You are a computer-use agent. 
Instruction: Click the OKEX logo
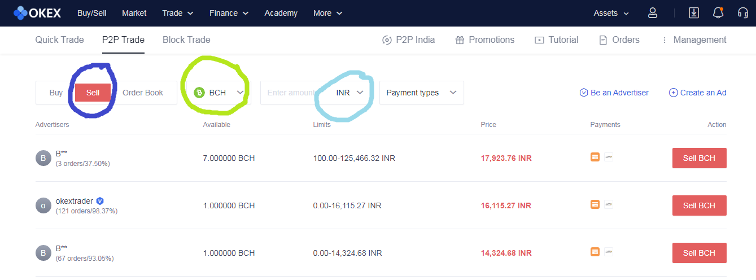pyautogui.click(x=37, y=13)
